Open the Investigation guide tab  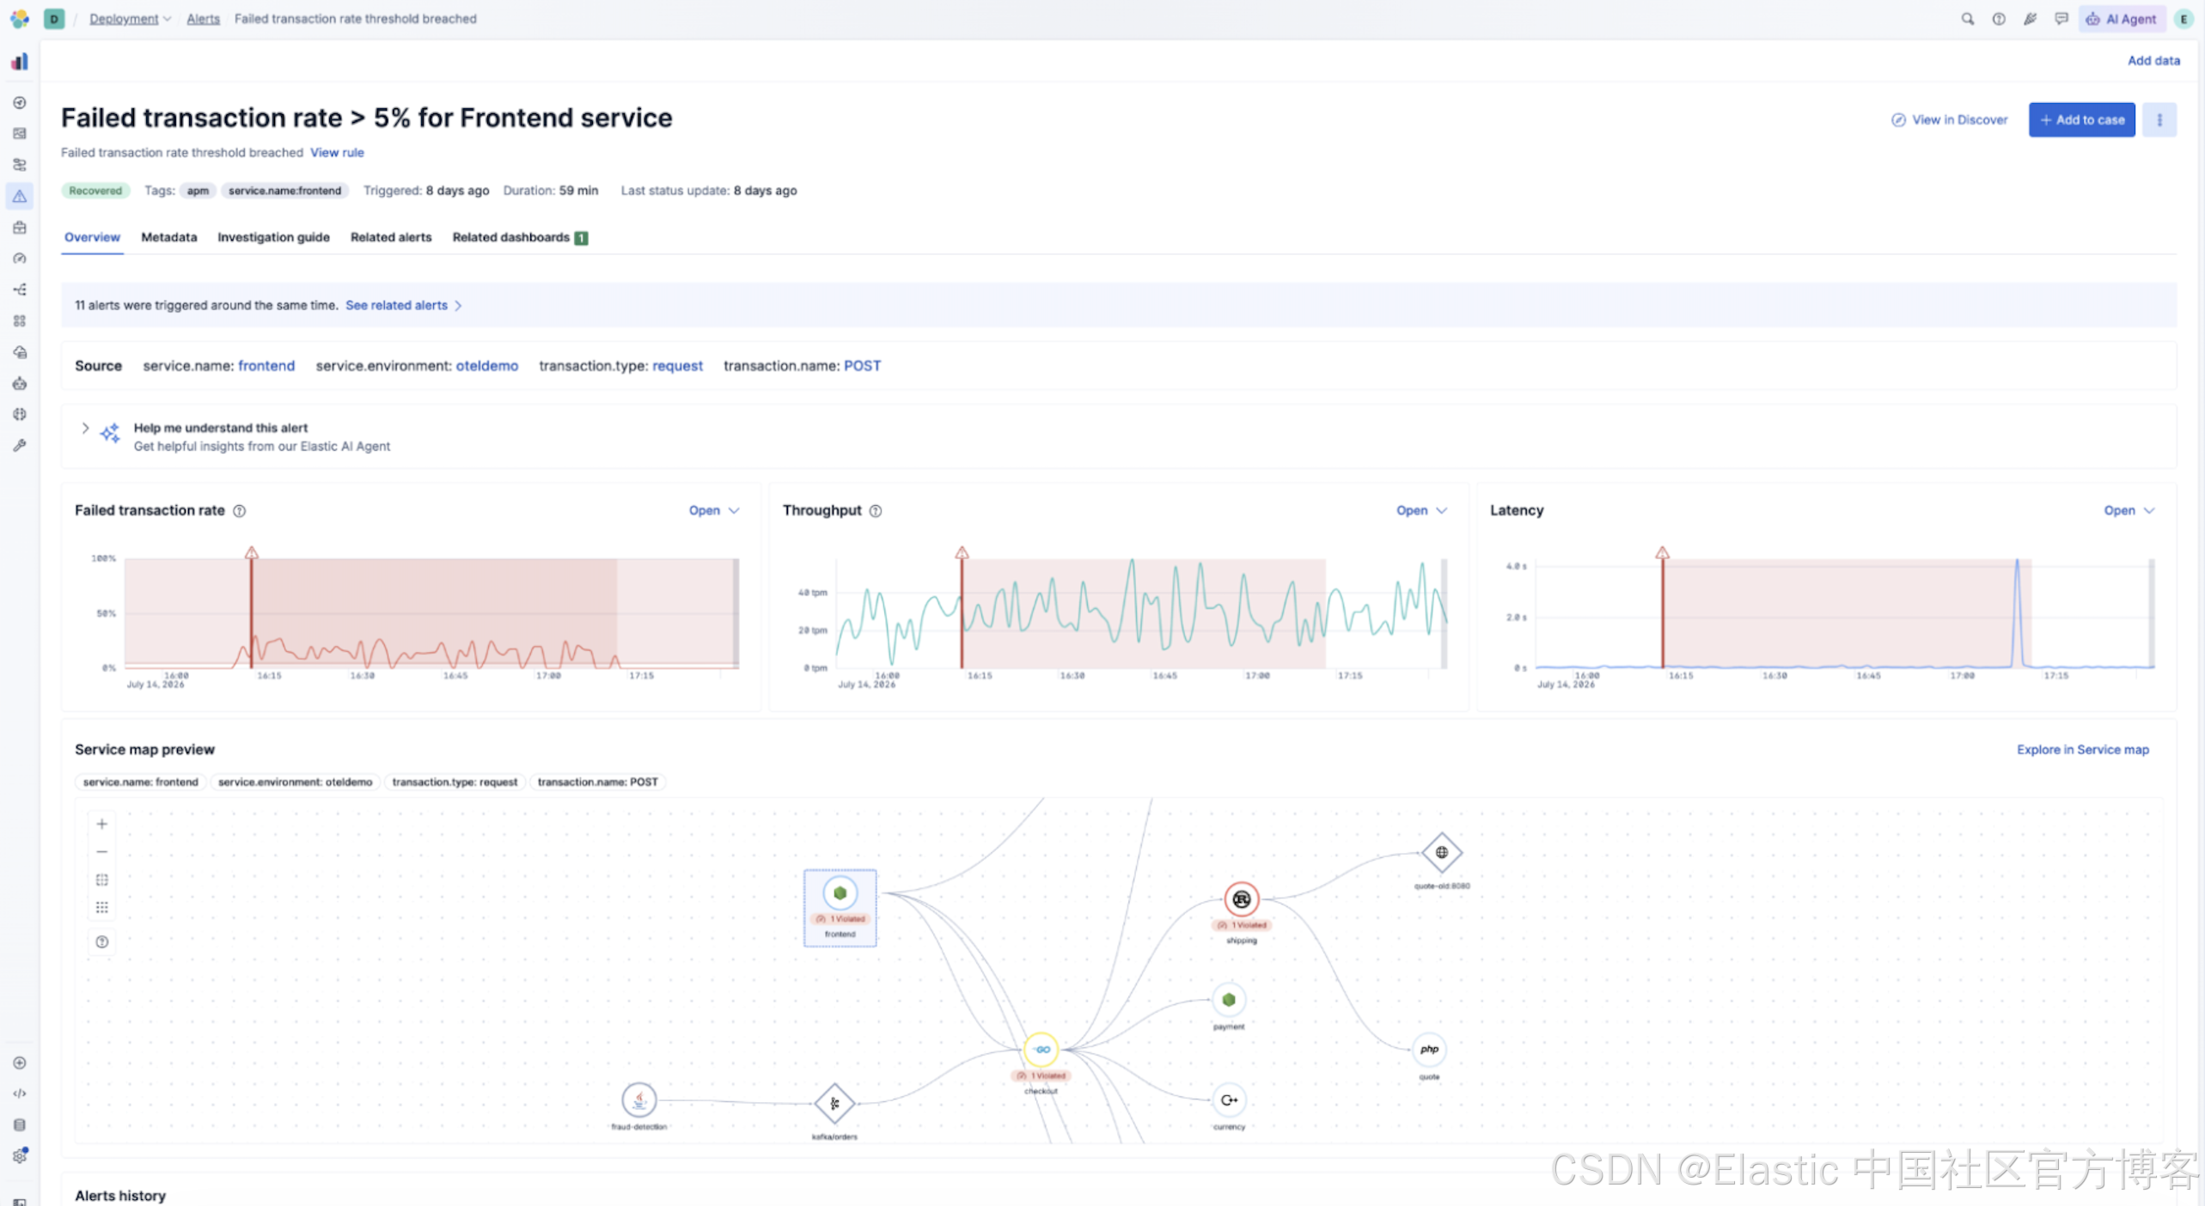coord(273,237)
